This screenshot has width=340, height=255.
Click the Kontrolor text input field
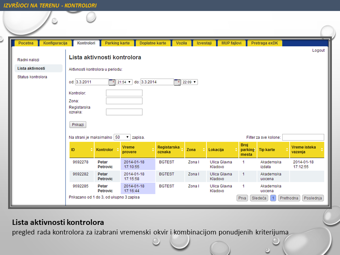[x=124, y=93]
